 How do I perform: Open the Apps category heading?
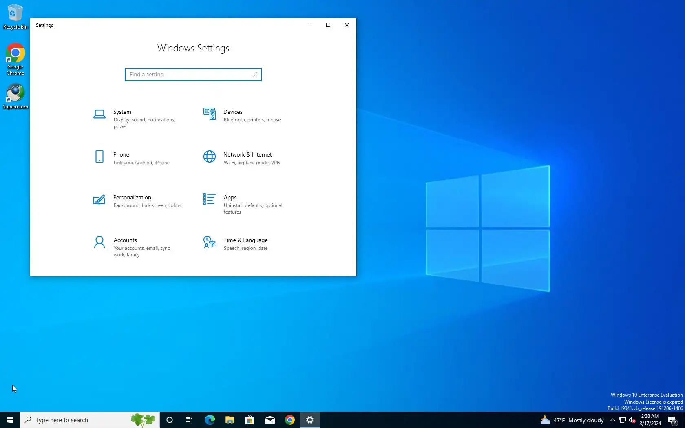[230, 197]
